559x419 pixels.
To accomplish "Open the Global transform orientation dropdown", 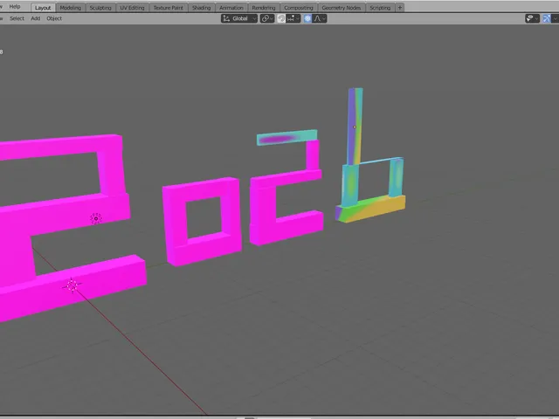I will (x=239, y=18).
